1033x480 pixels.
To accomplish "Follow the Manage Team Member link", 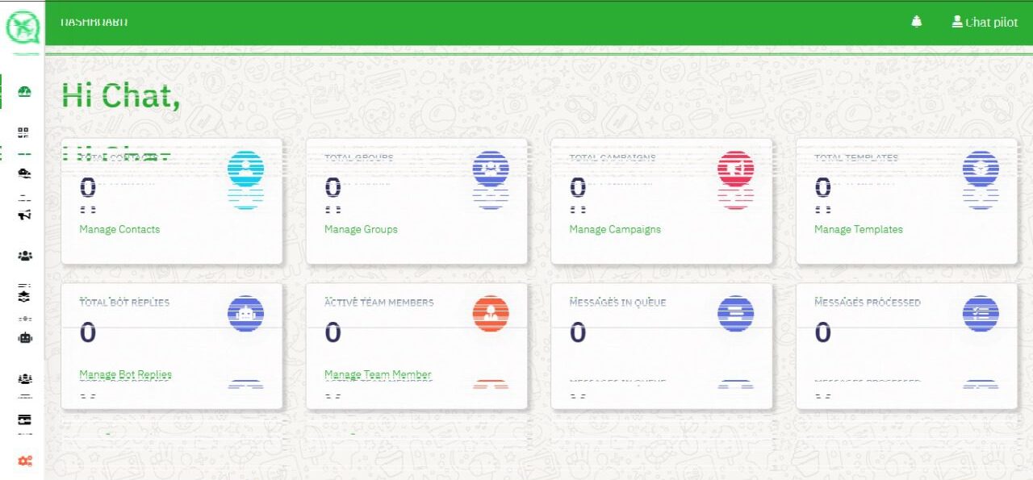I will 378,374.
